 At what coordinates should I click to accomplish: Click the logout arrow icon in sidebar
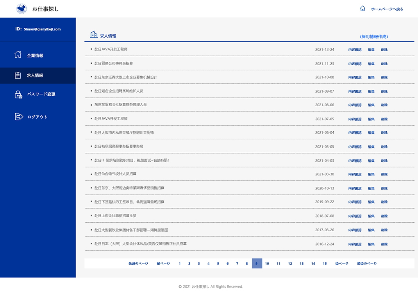pos(19,116)
